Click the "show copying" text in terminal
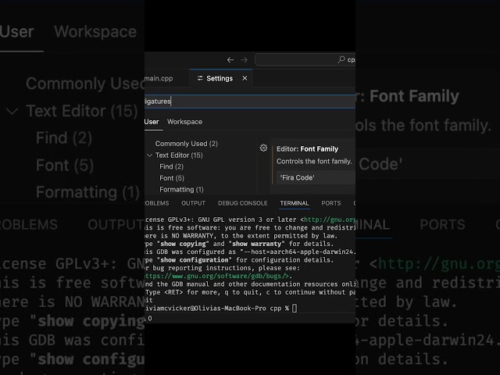500x375 pixels. click(x=183, y=244)
